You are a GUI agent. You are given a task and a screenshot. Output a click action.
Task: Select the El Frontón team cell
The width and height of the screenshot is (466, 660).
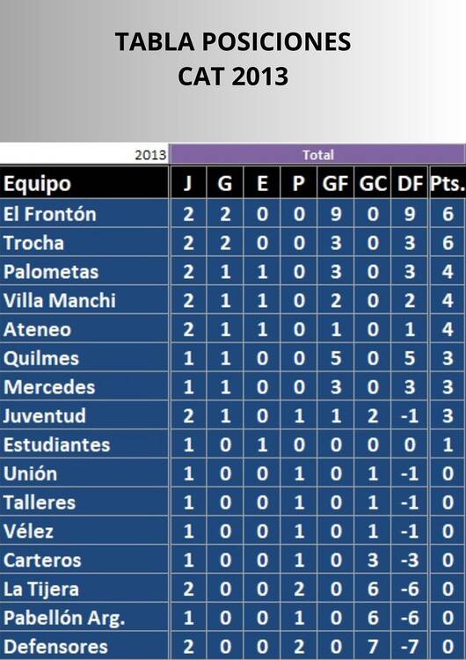point(84,214)
